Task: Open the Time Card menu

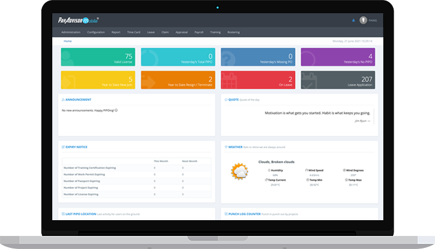Action: point(134,32)
